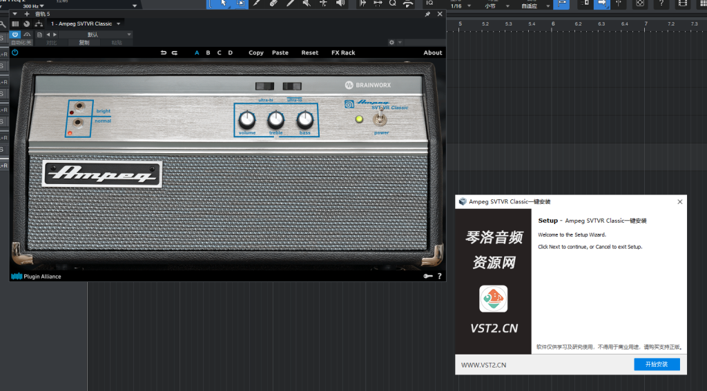Image resolution: width=707 pixels, height=391 pixels.
Task: Toggle Ampeg plugin blue power icon
Action: (15, 52)
